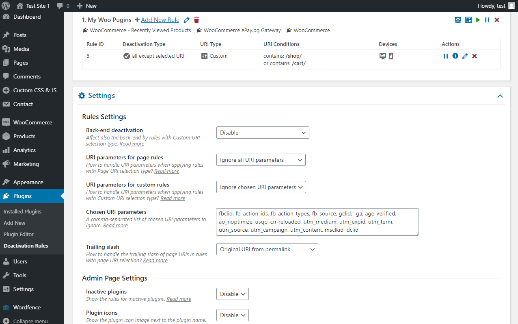
Task: Open the Back-end deactivation dropdown
Action: [263, 132]
